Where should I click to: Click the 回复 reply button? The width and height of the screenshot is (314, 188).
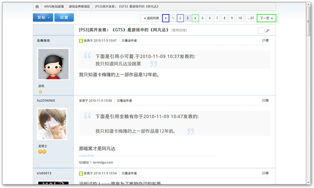64,18
